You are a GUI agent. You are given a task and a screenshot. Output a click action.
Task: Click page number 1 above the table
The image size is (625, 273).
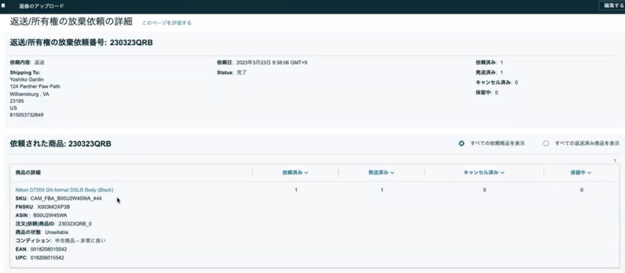pos(615,161)
